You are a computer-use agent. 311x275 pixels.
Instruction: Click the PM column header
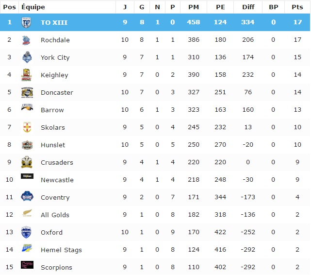pyautogui.click(x=193, y=7)
